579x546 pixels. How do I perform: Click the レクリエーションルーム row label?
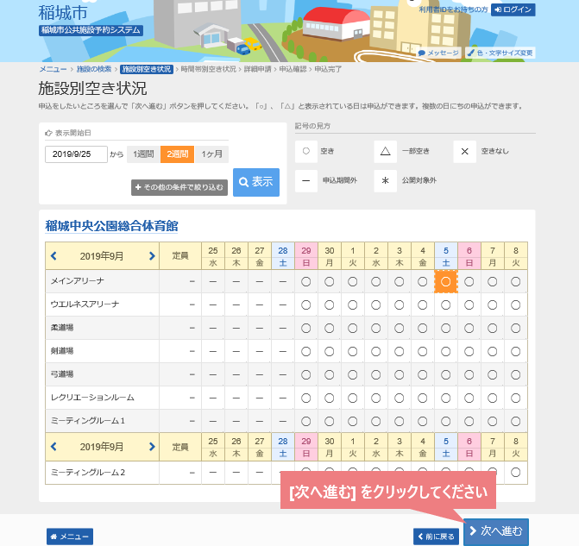pyautogui.click(x=92, y=398)
